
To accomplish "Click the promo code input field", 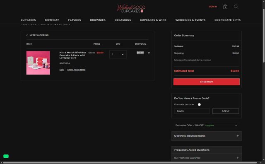I will point(192,111).
